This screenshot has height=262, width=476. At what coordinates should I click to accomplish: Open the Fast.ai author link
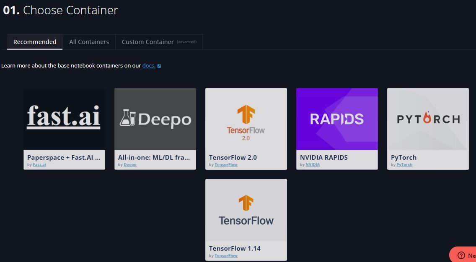click(x=39, y=165)
